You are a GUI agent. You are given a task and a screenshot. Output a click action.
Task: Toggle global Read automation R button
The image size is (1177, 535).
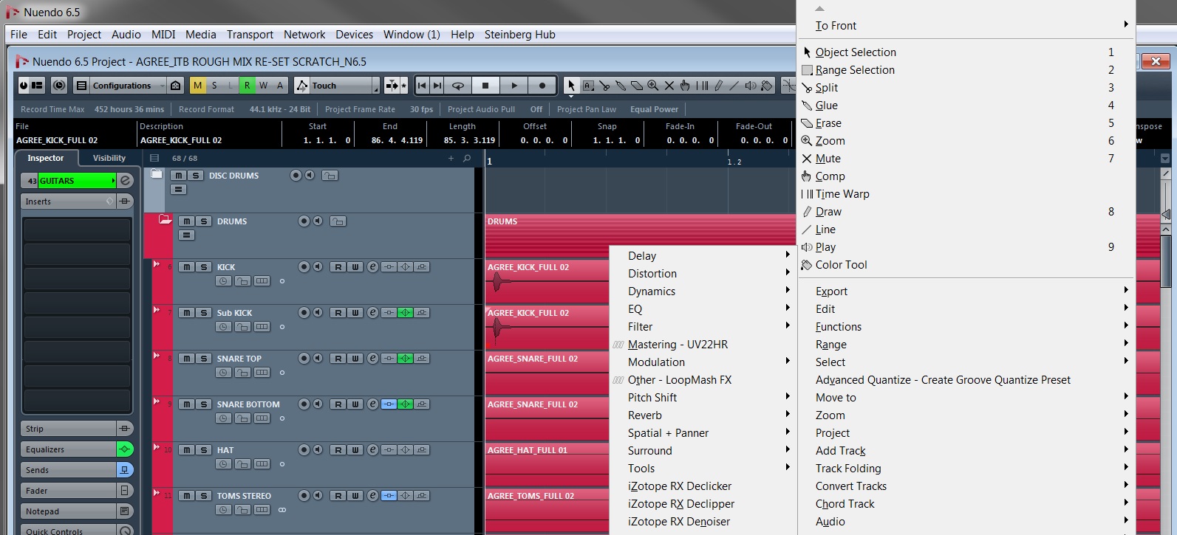[x=247, y=86]
